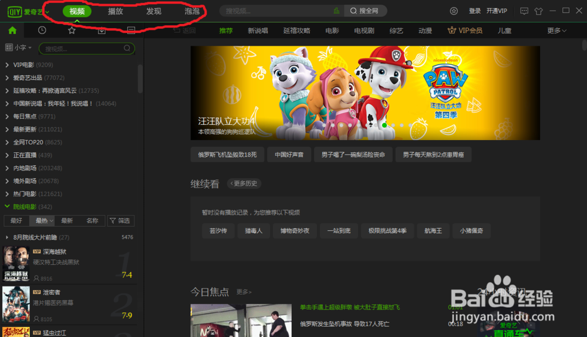The width and height of the screenshot is (587, 337).
Task: Open the 小字 font size dropdown
Action: tap(23, 47)
